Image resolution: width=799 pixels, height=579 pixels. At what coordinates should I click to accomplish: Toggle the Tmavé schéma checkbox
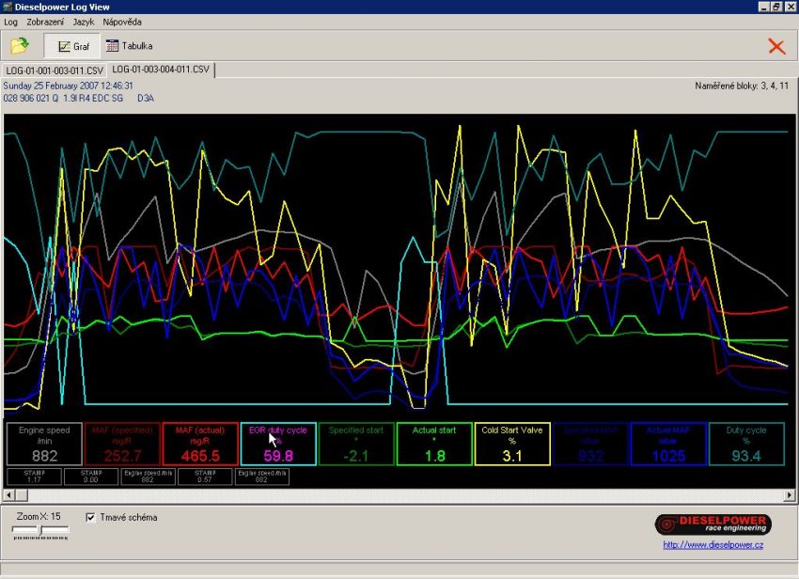pyautogui.click(x=91, y=517)
